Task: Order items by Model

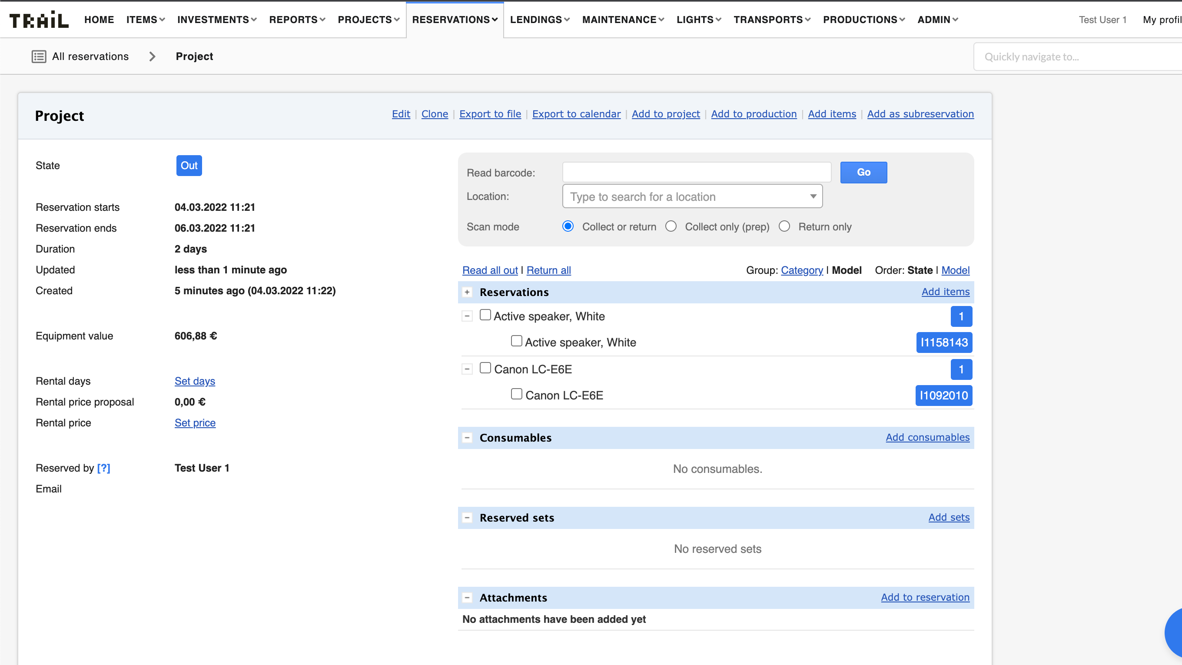Action: point(956,270)
